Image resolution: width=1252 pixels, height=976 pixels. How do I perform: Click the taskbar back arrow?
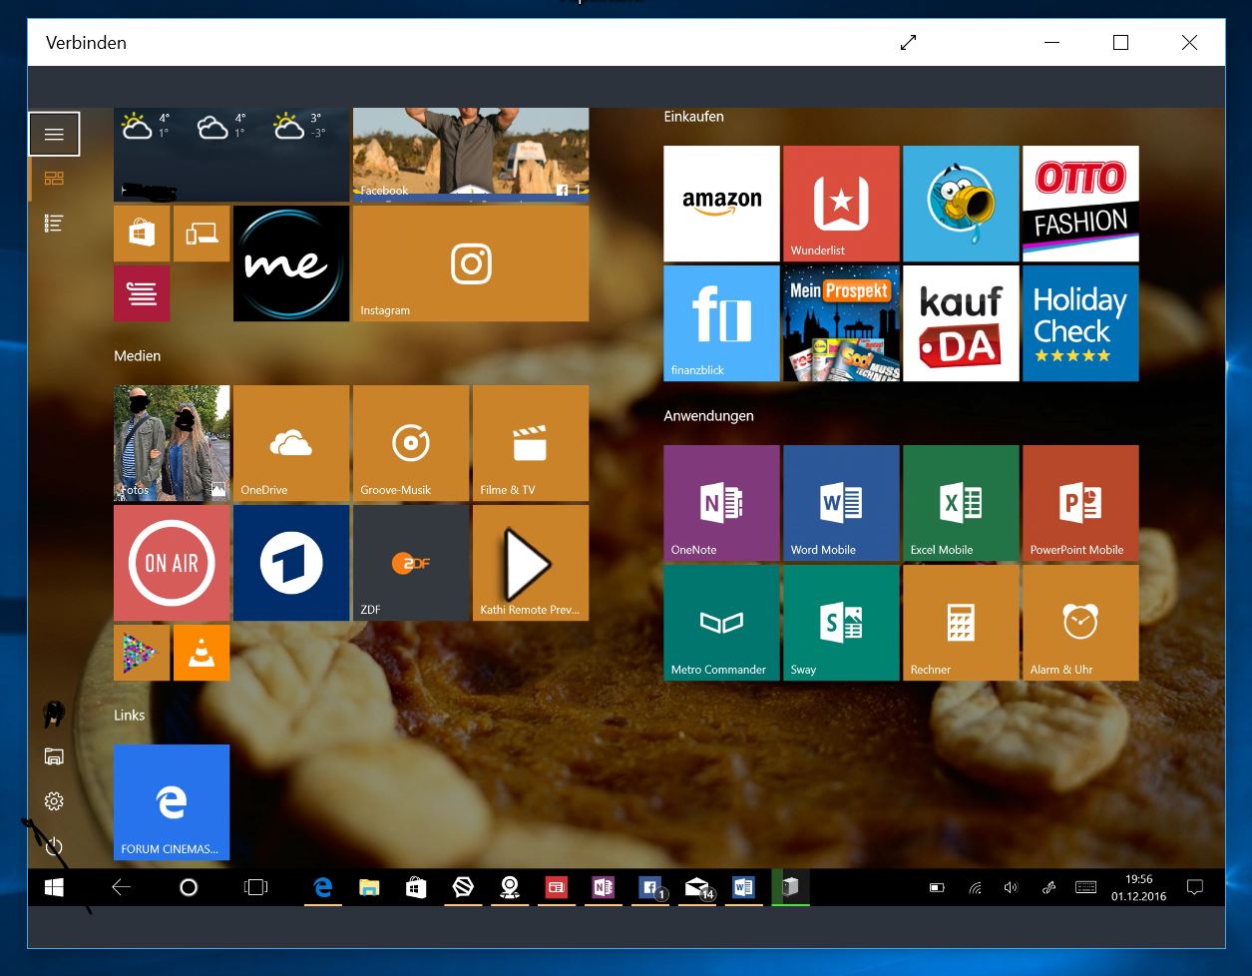pos(122,887)
